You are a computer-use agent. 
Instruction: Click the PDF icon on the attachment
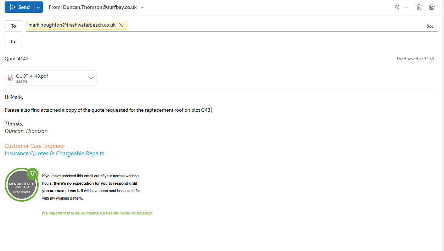pos(10,78)
